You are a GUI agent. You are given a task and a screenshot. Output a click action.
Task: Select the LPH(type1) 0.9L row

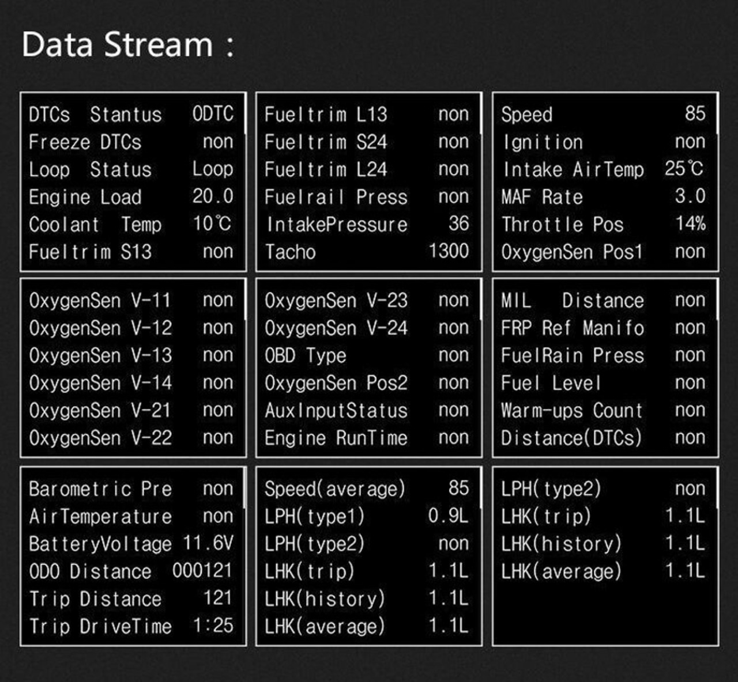367,516
